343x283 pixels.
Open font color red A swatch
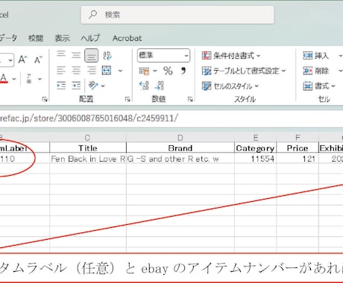(4, 79)
